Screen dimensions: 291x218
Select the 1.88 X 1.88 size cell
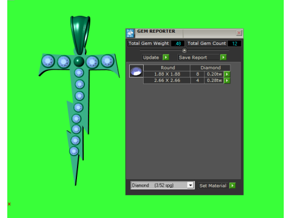[167, 74]
